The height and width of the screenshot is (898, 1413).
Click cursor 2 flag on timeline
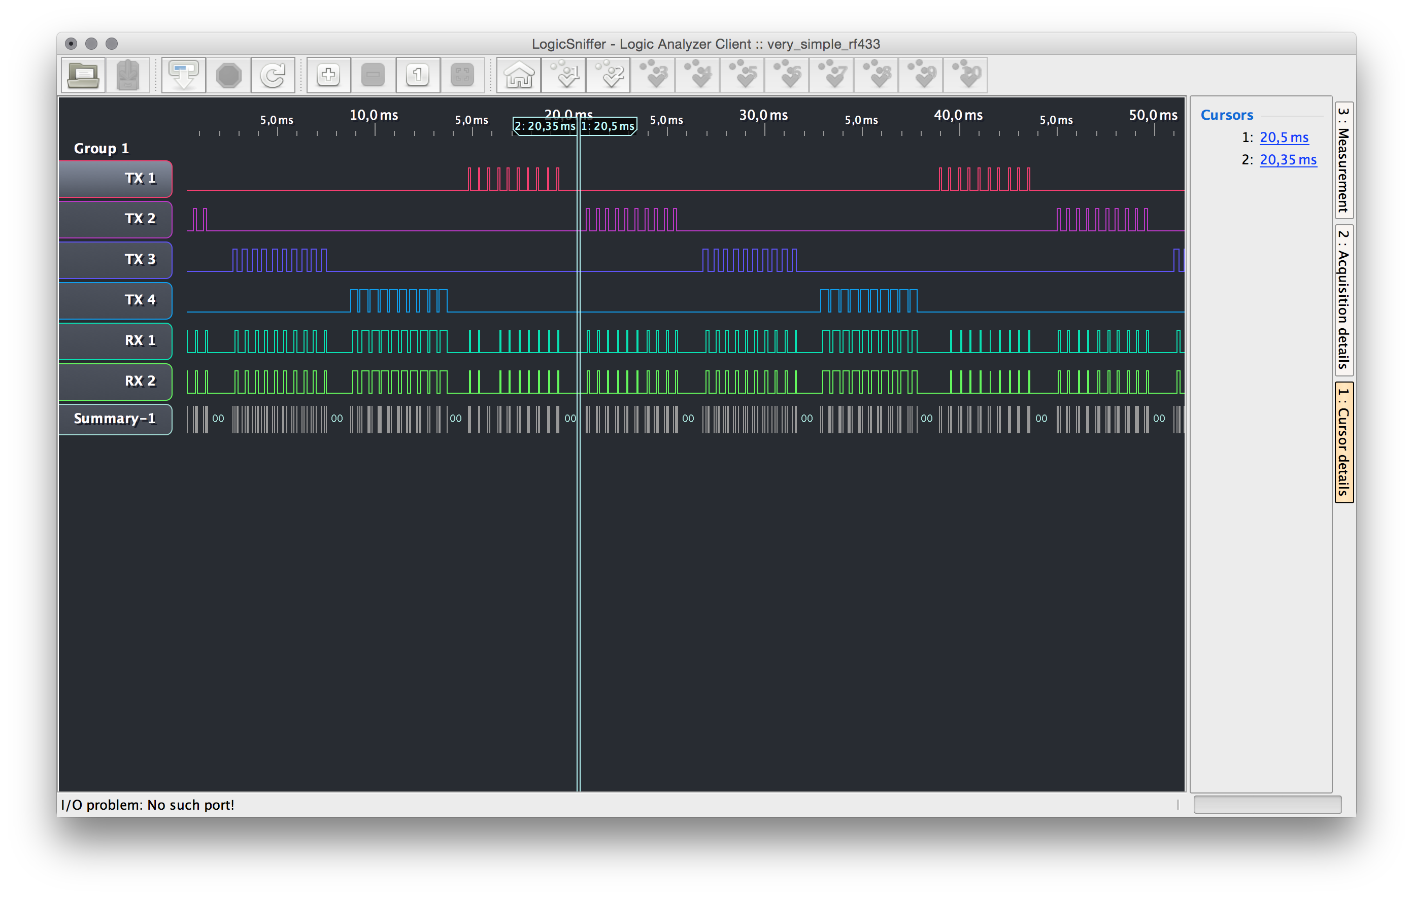pos(544,126)
